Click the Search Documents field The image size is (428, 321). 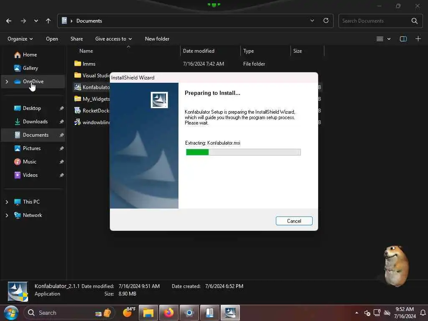[x=380, y=21]
